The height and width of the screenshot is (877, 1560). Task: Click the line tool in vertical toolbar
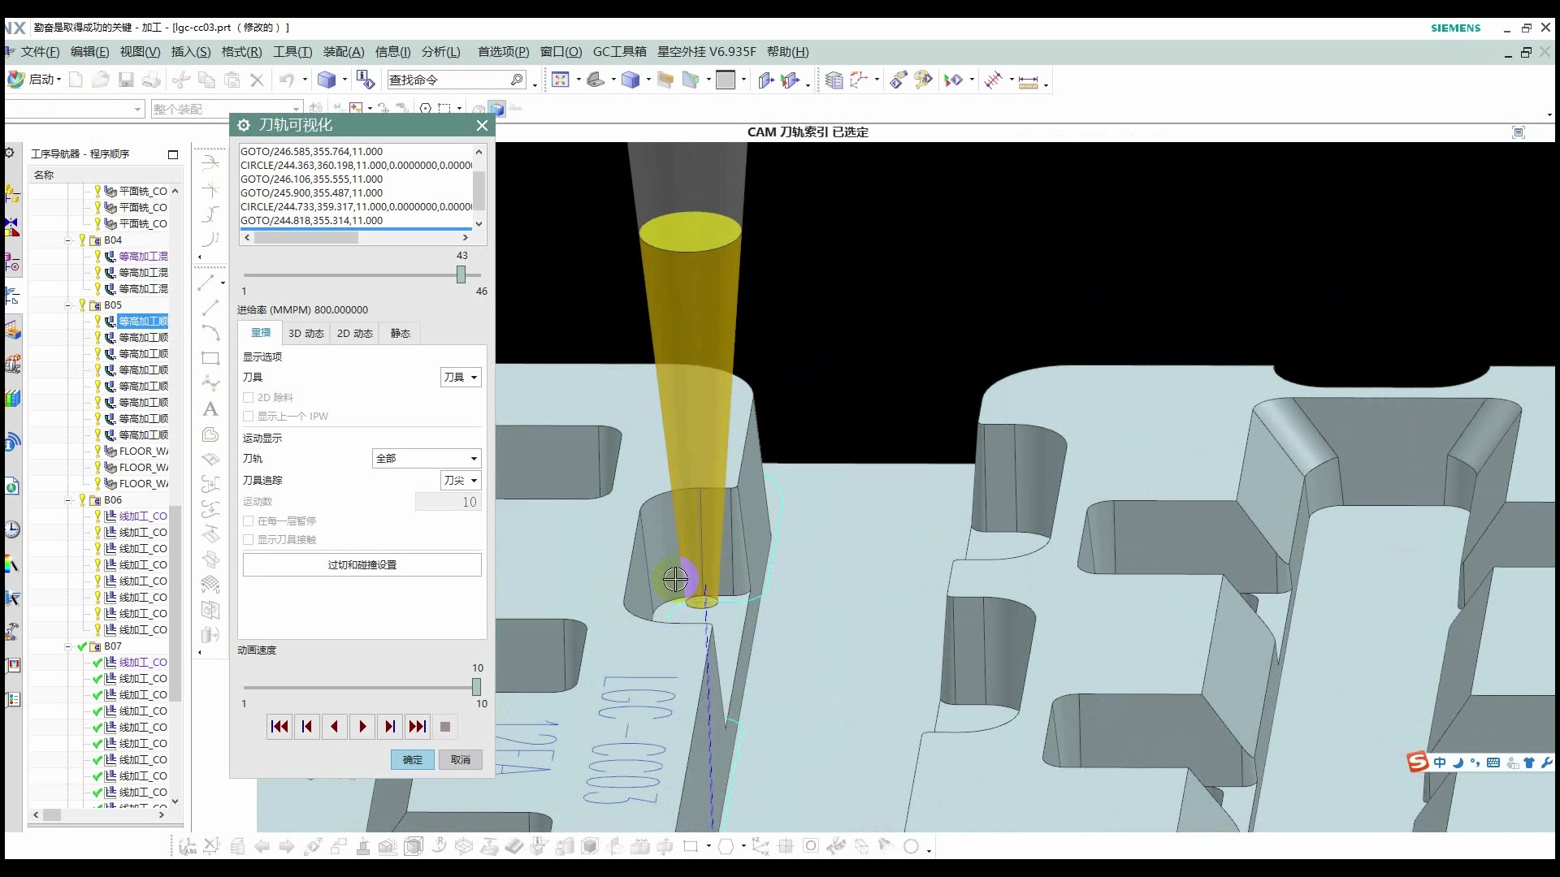[x=210, y=308]
